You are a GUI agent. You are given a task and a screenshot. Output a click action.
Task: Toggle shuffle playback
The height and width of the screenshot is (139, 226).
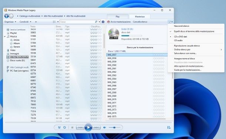tap(59, 128)
